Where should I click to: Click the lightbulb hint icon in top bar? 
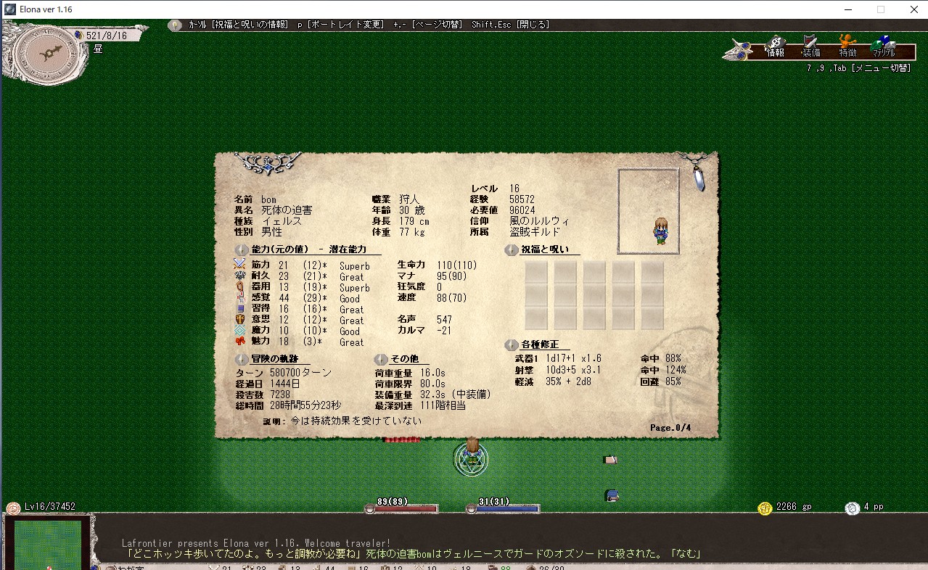coord(175,25)
